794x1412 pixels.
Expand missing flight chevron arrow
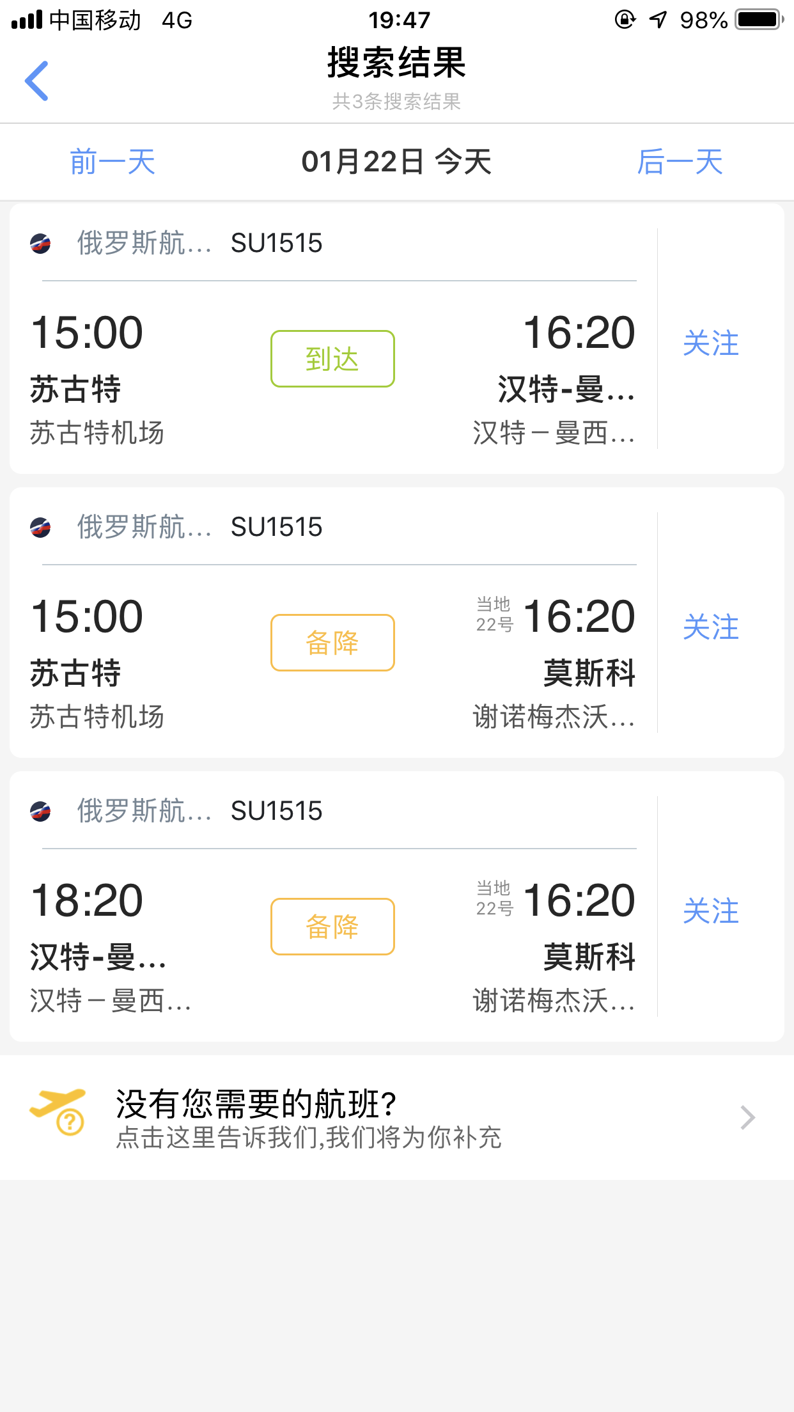[747, 1117]
